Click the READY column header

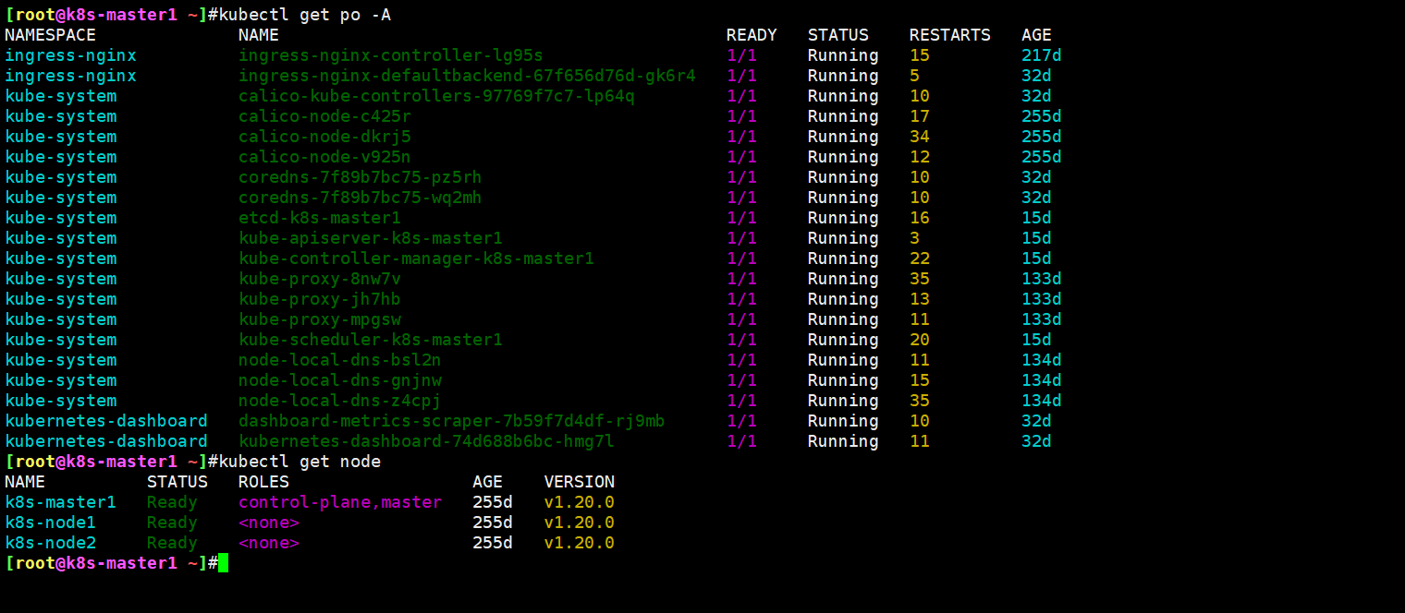(751, 35)
